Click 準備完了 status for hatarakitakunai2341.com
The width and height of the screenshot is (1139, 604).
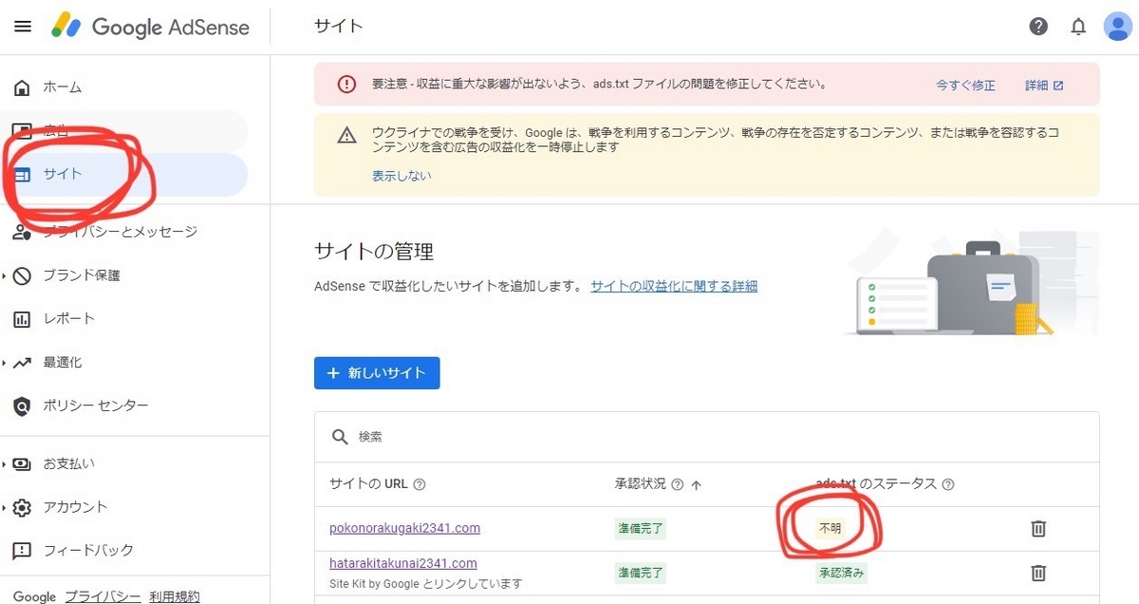pos(641,573)
